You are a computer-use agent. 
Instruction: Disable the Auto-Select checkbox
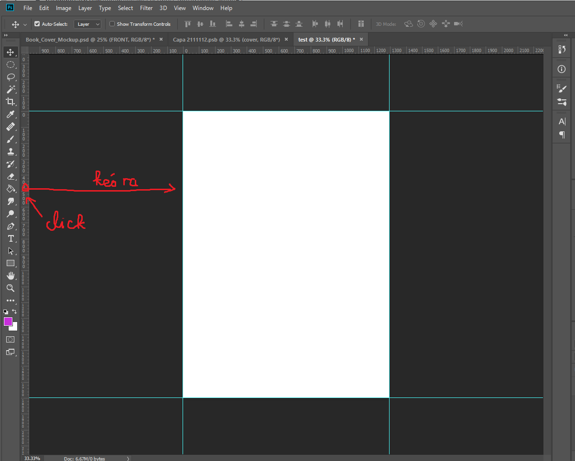pyautogui.click(x=37, y=24)
